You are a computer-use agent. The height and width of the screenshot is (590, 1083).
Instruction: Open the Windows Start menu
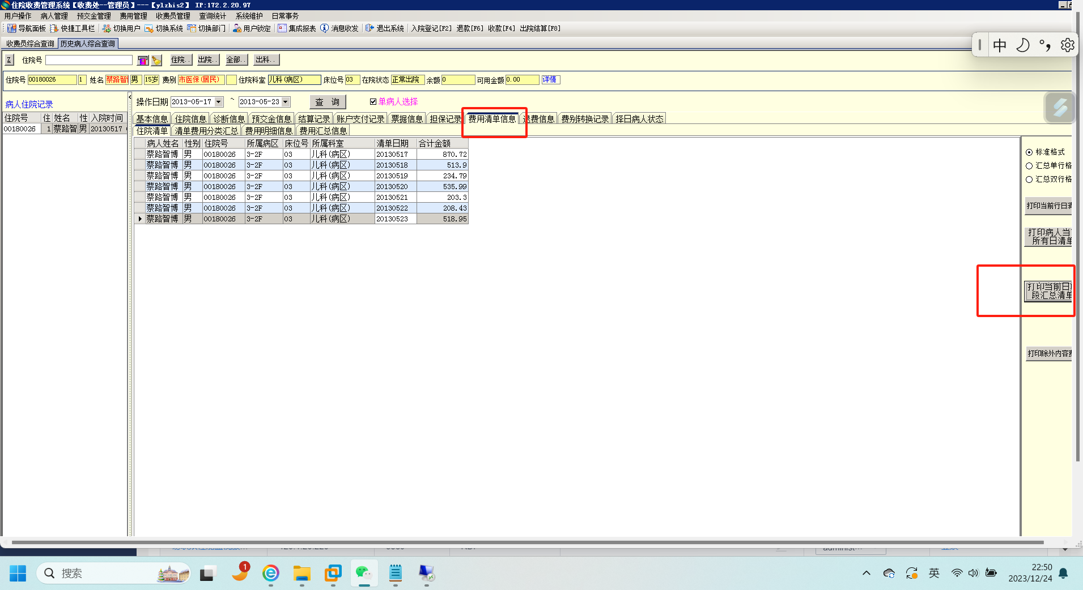tap(18, 574)
